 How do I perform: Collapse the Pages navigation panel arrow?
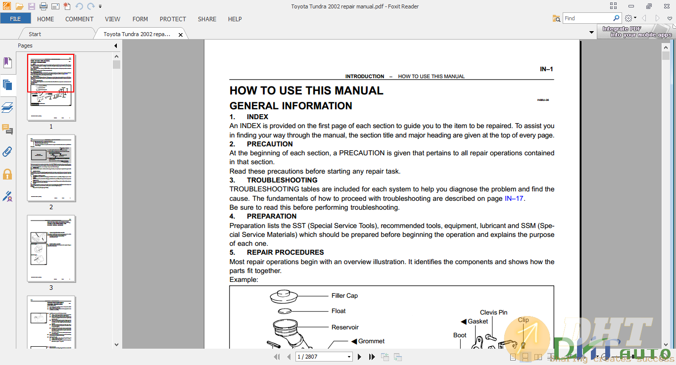[115, 46]
